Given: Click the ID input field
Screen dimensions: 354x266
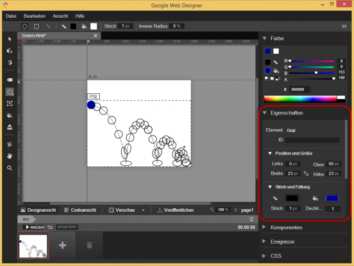Looking at the screenshot, I should click(312, 140).
